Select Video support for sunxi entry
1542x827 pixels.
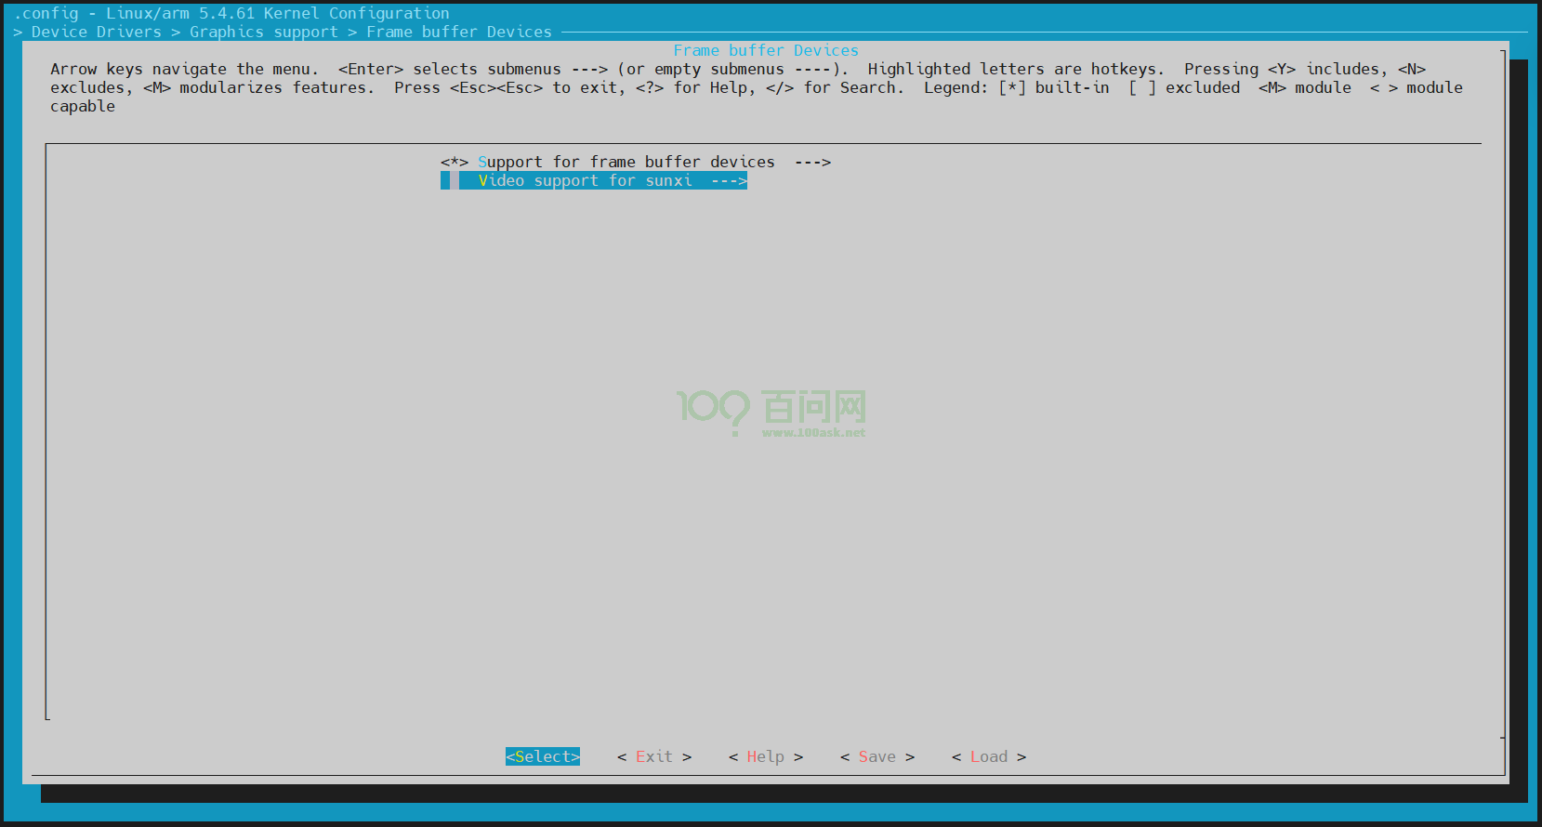585,180
